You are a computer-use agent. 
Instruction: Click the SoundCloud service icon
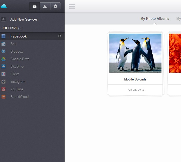point(3,97)
